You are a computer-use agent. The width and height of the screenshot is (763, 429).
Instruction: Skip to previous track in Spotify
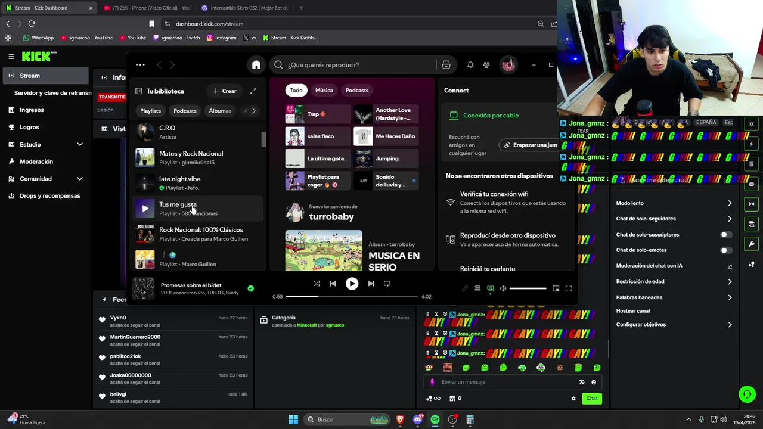tap(333, 284)
